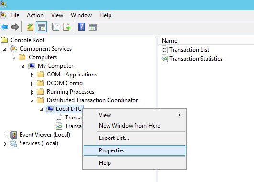Click the Back arrow toolbar icon
The height and width of the screenshot is (182, 254).
4,27
